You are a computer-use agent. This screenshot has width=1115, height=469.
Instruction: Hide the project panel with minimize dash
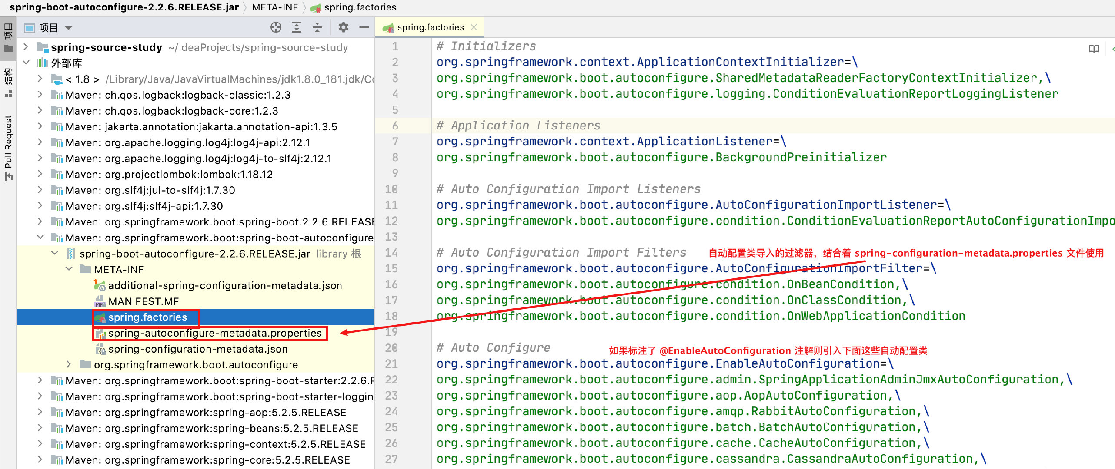pos(364,28)
